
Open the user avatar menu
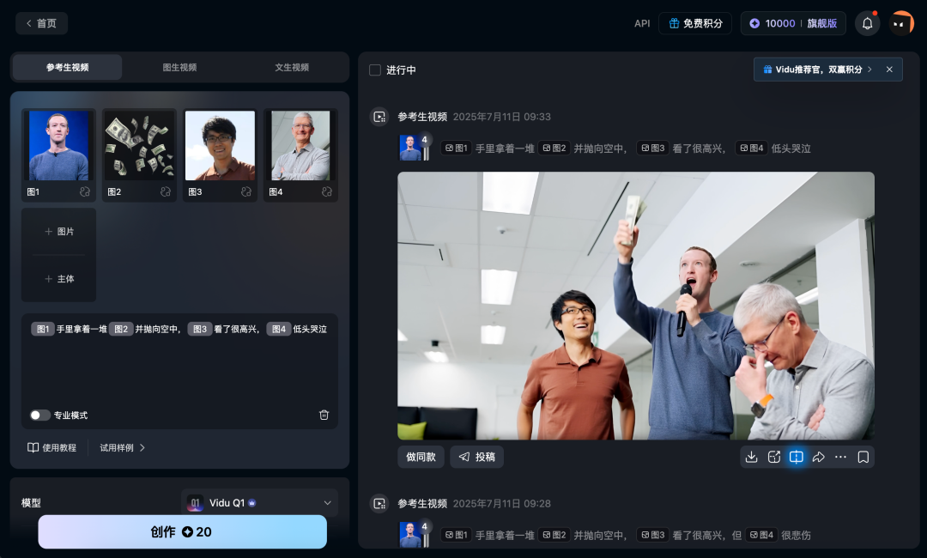(x=901, y=24)
